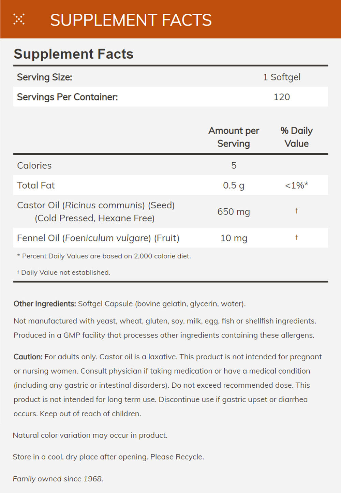Click the % Daily Value column header
Image resolution: width=341 pixels, height=493 pixels.
click(x=296, y=137)
